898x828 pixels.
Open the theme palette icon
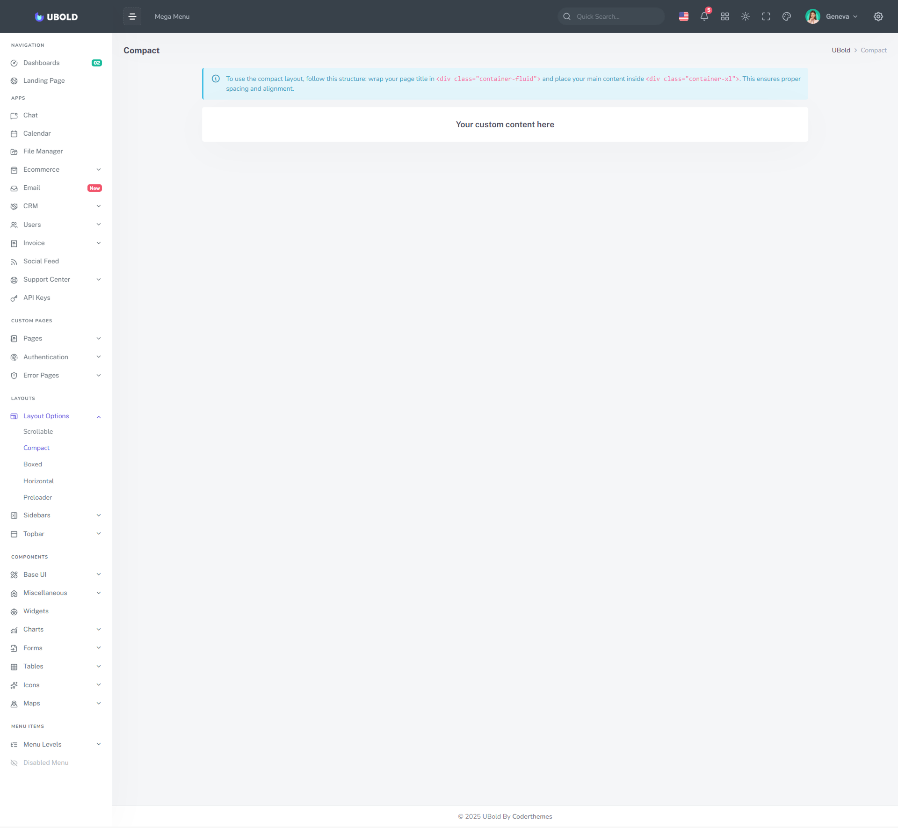click(787, 16)
